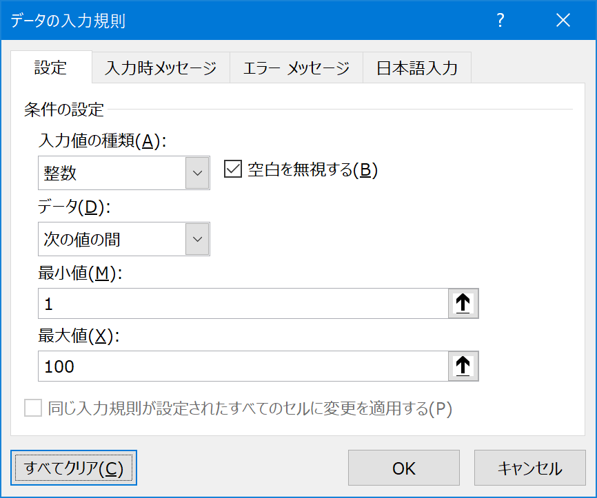Open the 入力値の種類 dropdown arrow

197,173
